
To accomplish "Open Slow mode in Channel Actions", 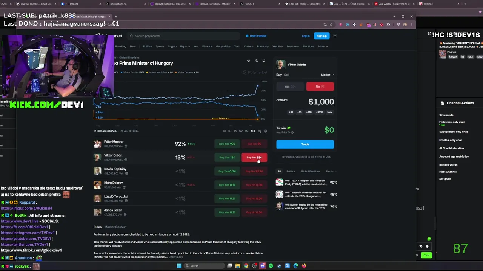I will [446, 115].
